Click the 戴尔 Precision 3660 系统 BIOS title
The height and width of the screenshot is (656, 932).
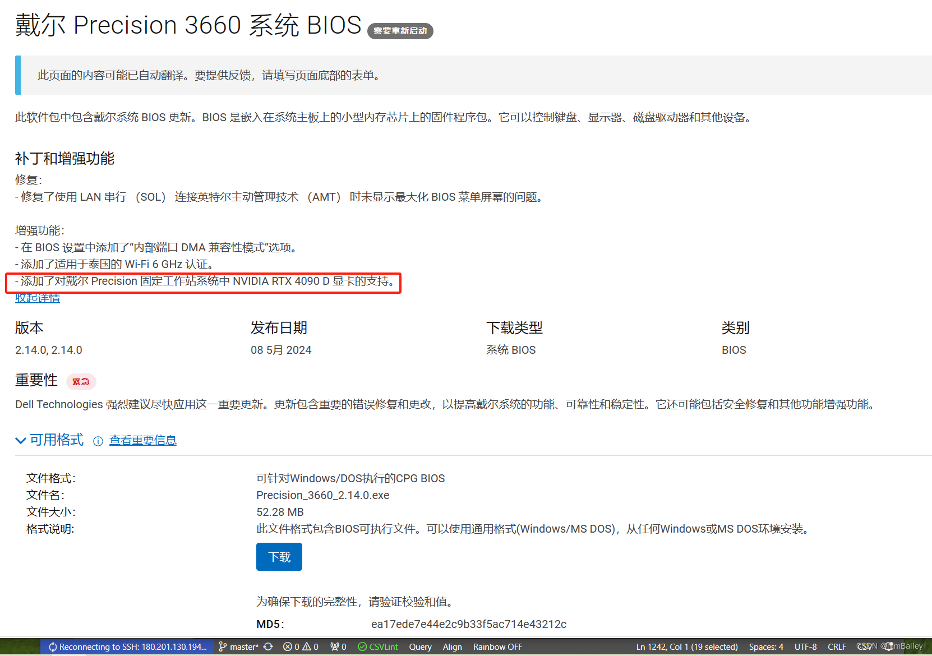[188, 25]
